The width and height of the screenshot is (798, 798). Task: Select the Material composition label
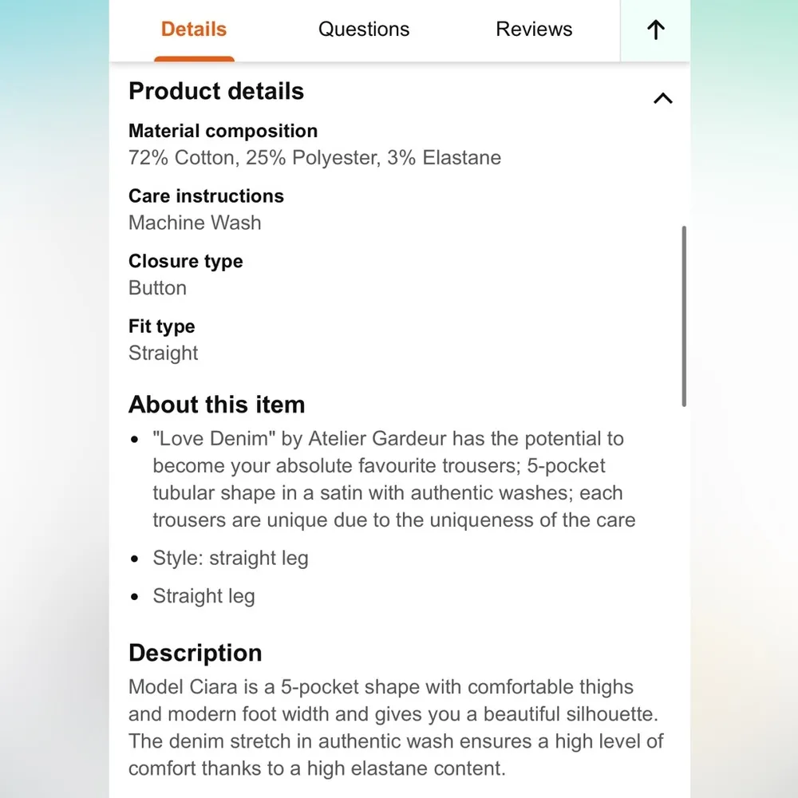(223, 131)
